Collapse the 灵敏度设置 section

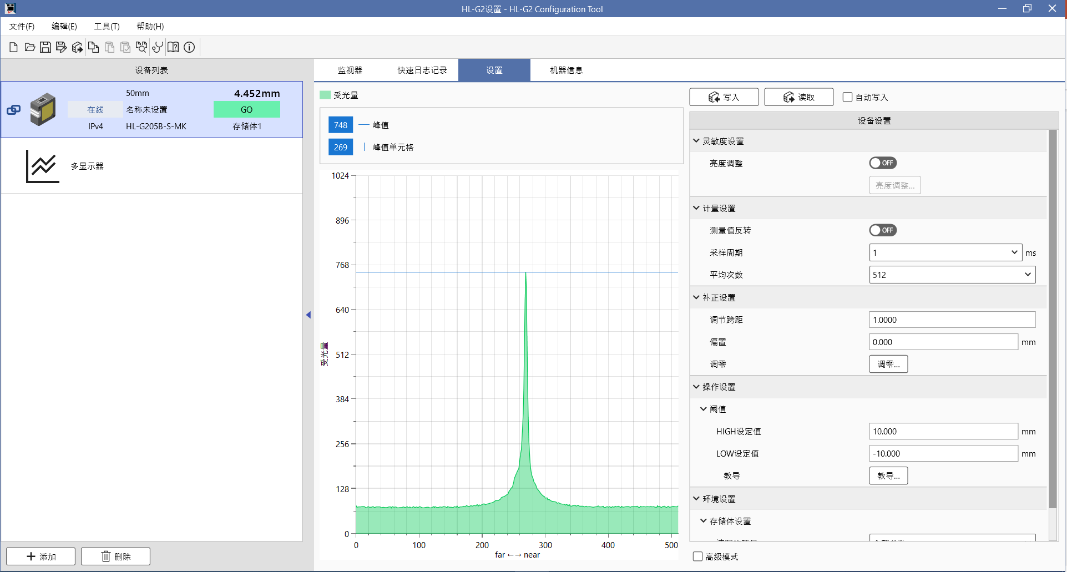point(696,141)
